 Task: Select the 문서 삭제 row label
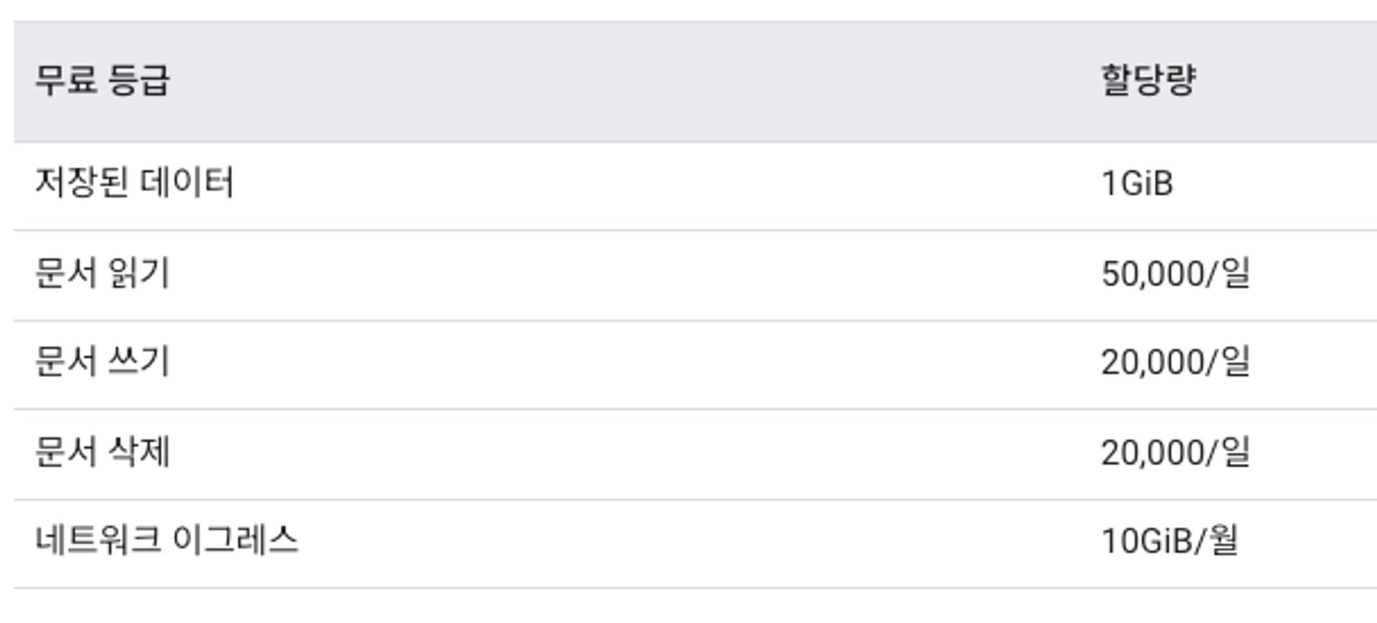point(102,452)
